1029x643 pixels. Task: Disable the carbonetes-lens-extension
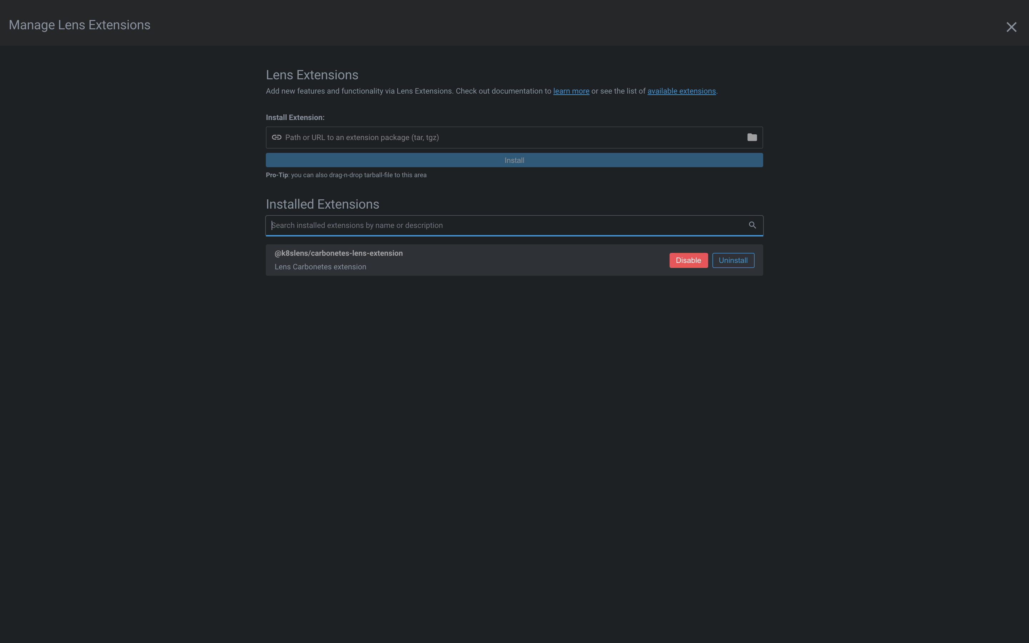coord(688,260)
